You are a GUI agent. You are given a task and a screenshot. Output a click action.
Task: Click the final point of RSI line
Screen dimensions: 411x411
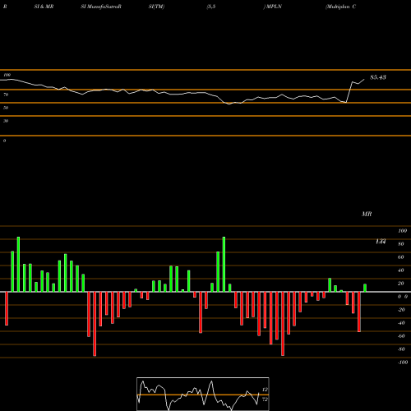coord(364,80)
